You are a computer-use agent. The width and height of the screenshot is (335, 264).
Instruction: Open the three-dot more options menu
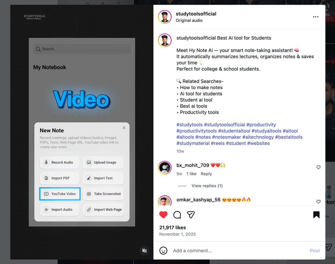(316, 17)
